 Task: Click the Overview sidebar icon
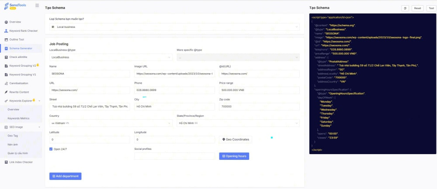(6, 22)
